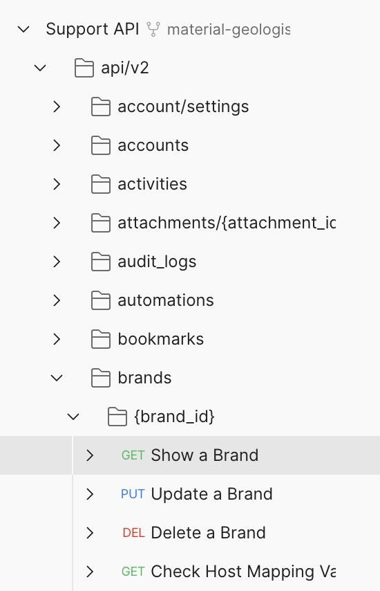Expand the Show a Brand request chevron
This screenshot has height=591, width=380.
tap(90, 455)
